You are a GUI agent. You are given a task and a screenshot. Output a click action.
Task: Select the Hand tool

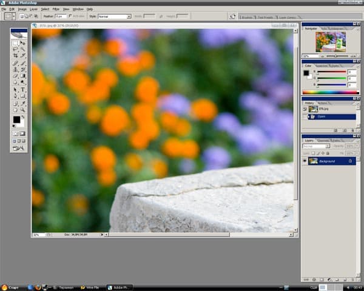coord(15,110)
